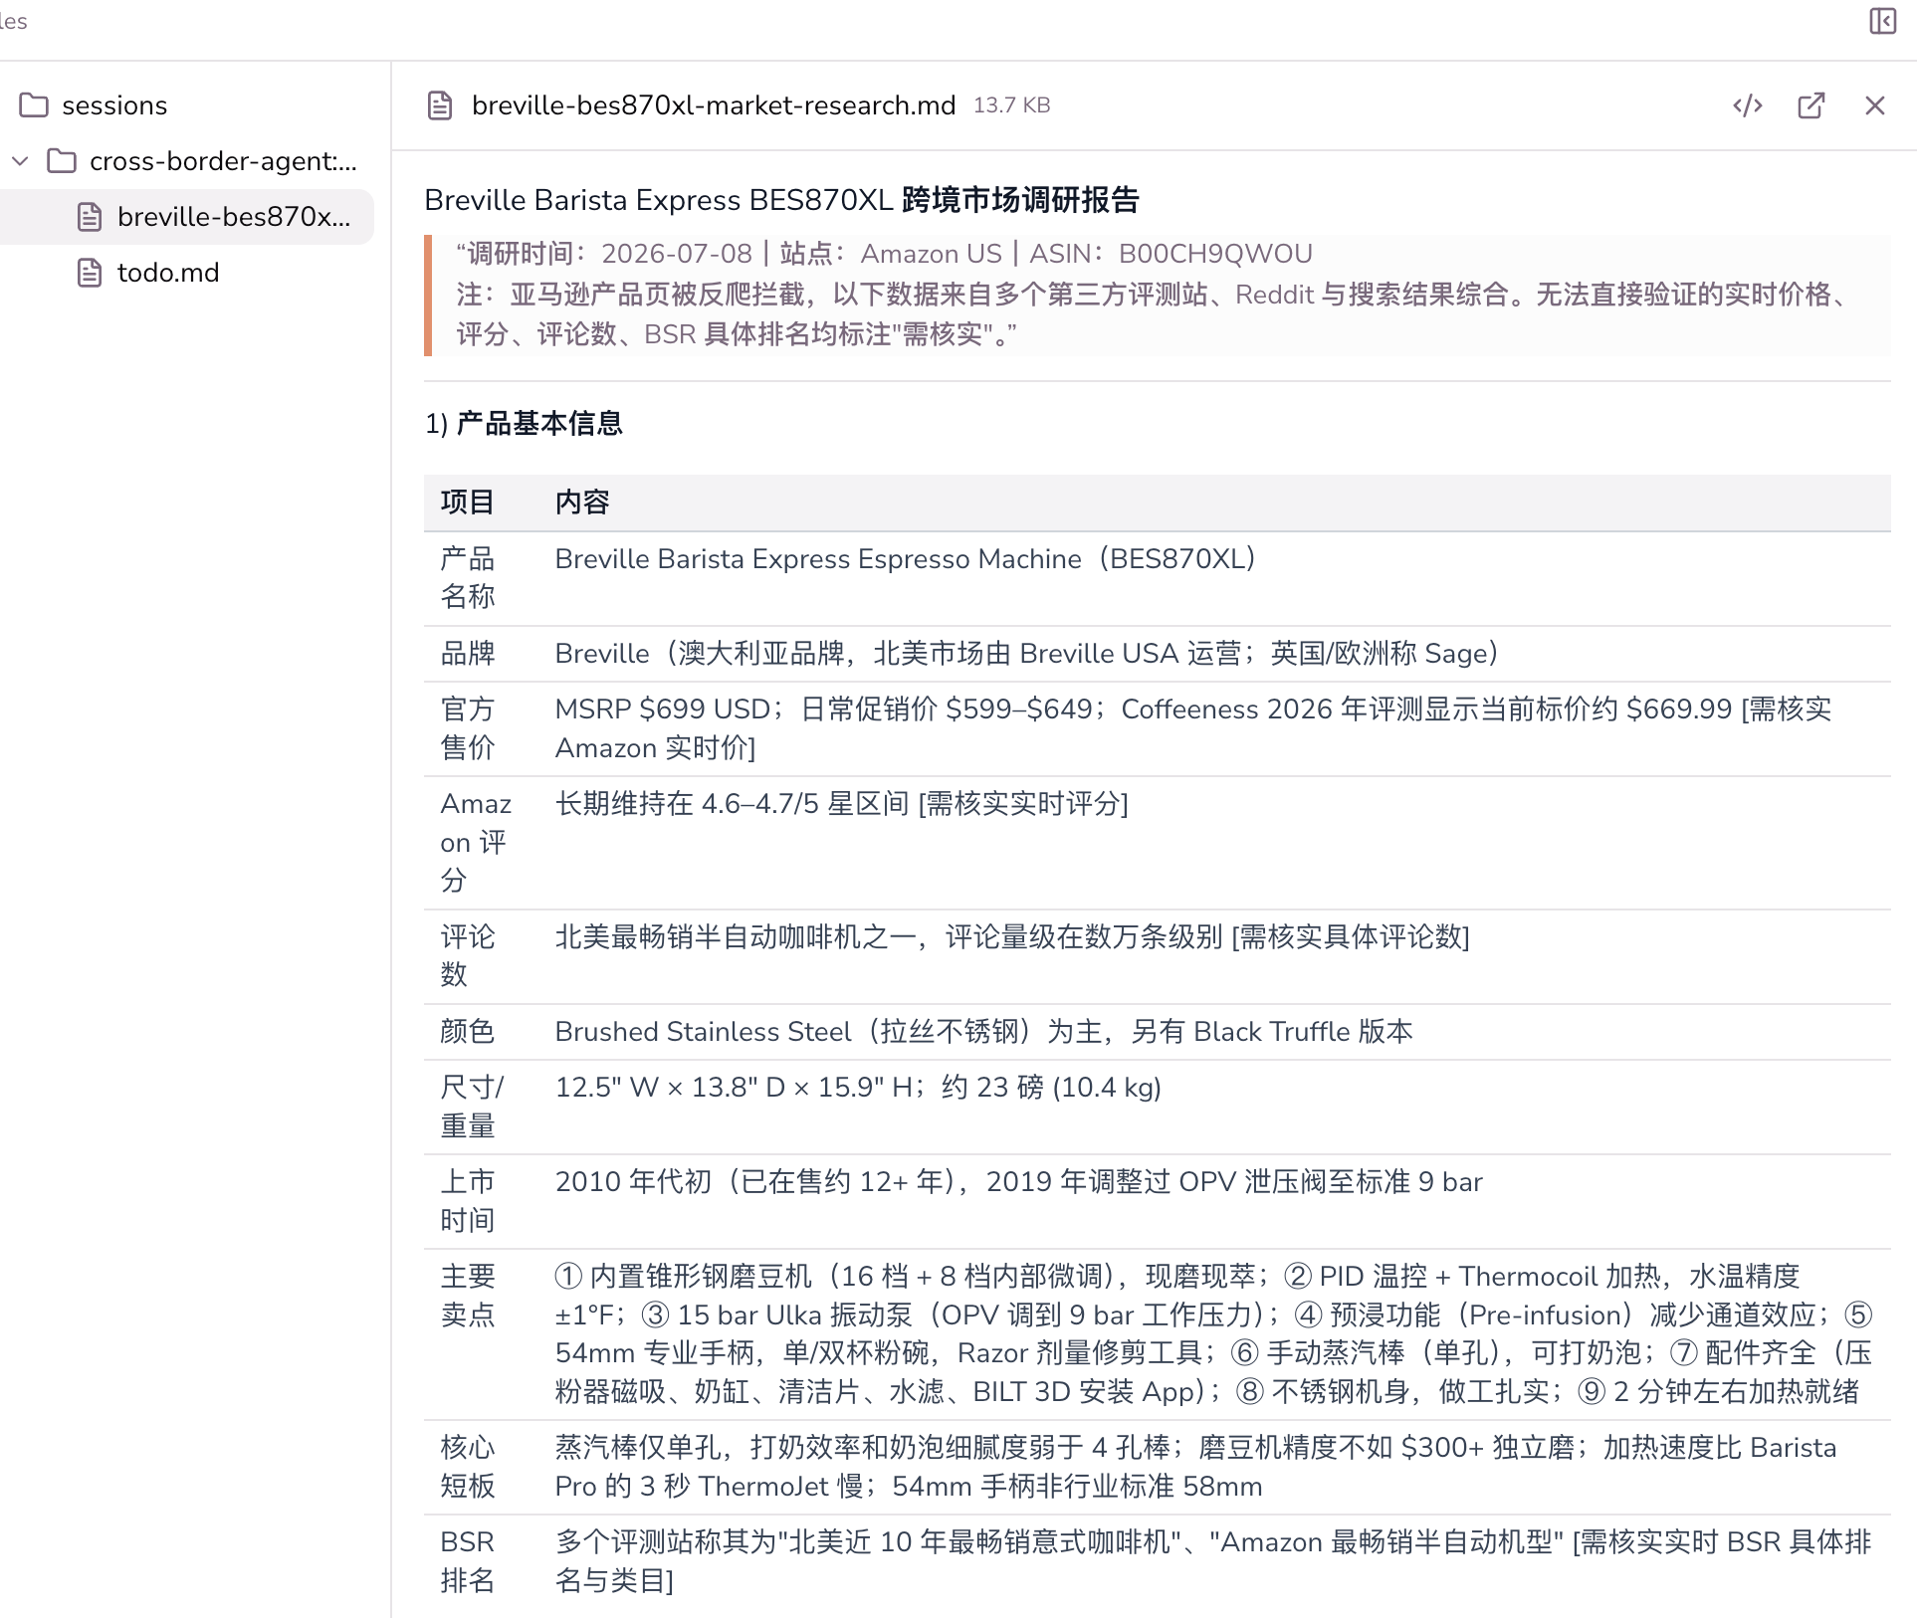Click the 内容 table header
This screenshot has width=1917, height=1618.
click(582, 503)
